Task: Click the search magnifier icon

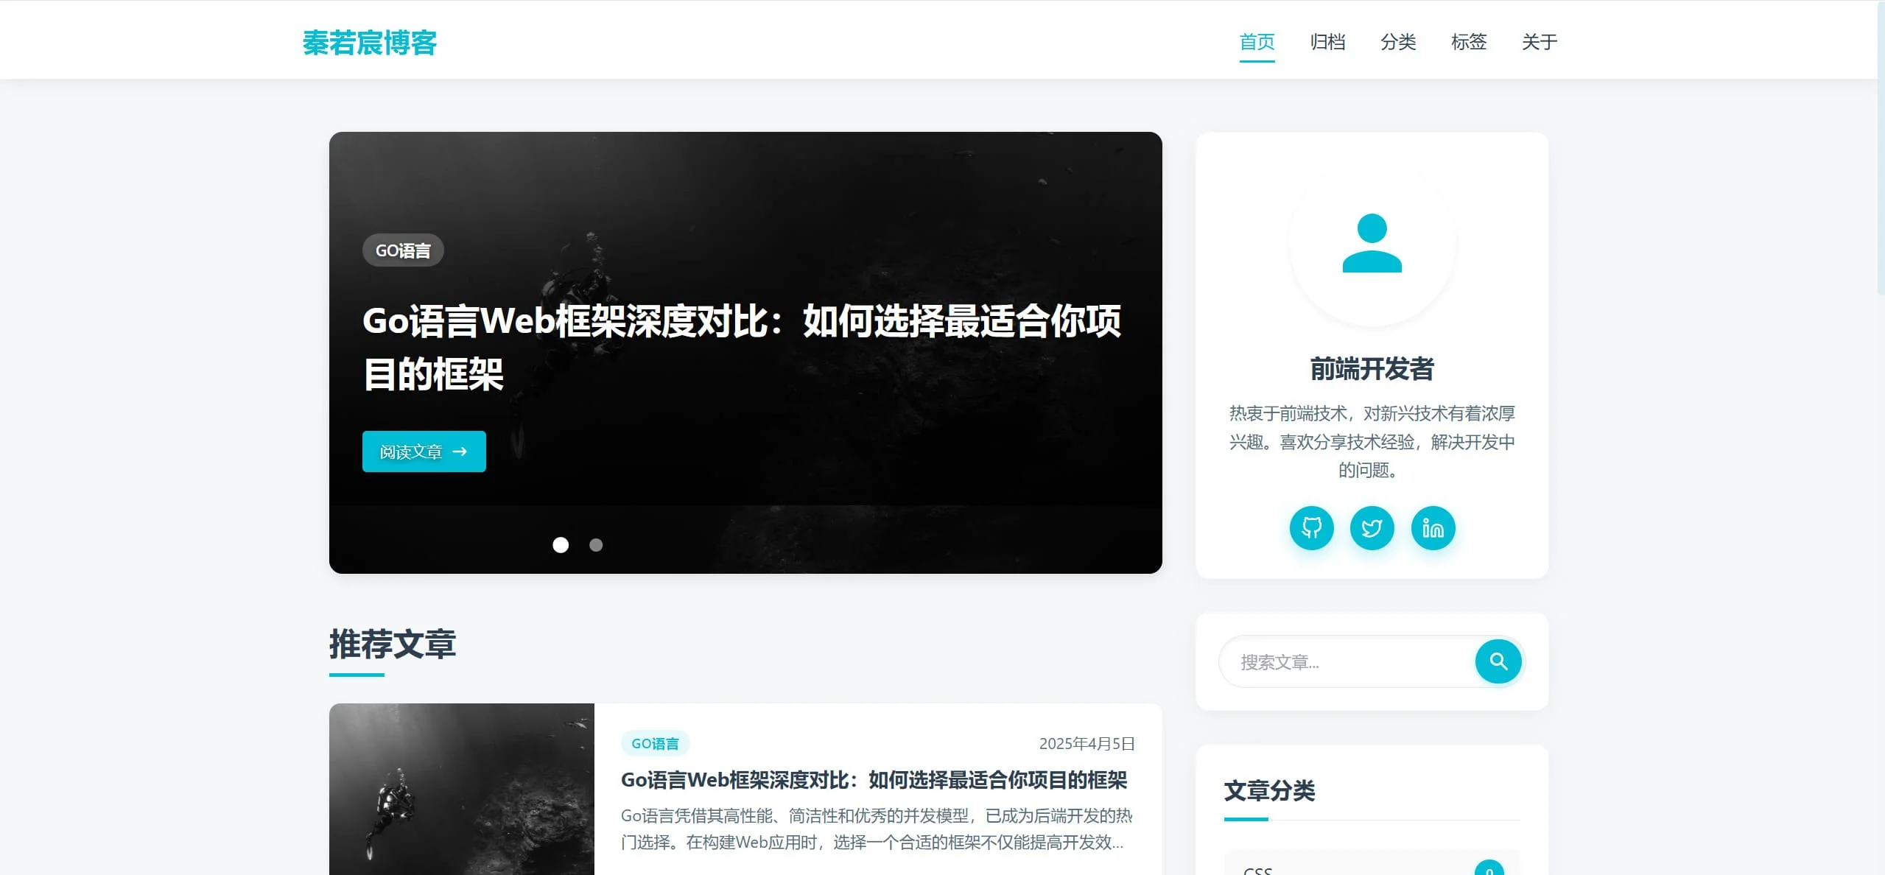Action: [x=1498, y=661]
